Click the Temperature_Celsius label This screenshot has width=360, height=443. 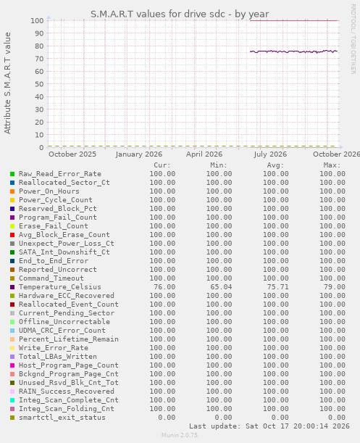click(60, 287)
